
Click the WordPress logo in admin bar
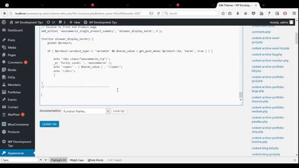(4, 22)
